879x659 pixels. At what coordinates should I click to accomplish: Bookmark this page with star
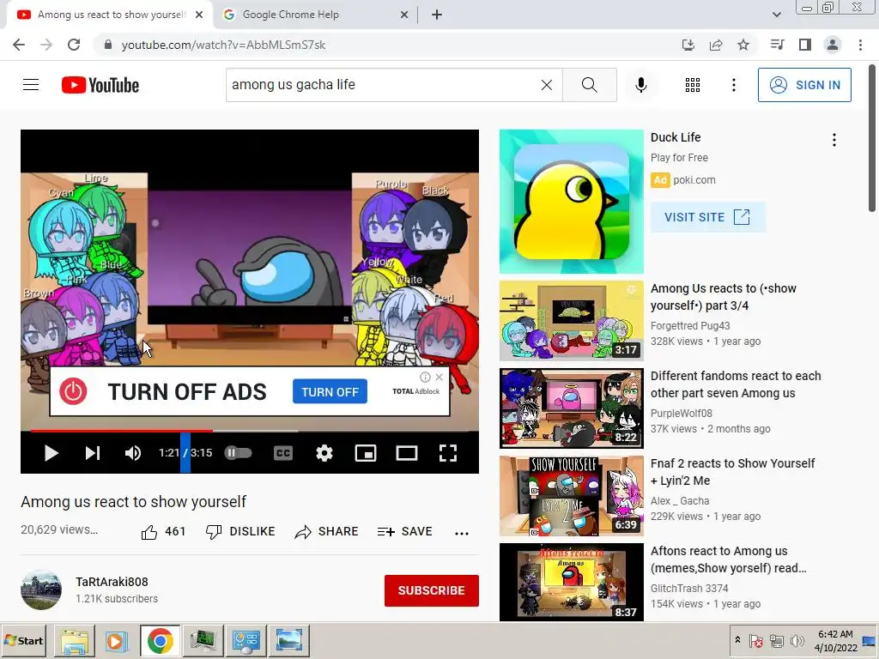pyautogui.click(x=743, y=45)
